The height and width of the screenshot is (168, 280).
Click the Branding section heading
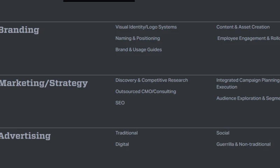point(19,30)
